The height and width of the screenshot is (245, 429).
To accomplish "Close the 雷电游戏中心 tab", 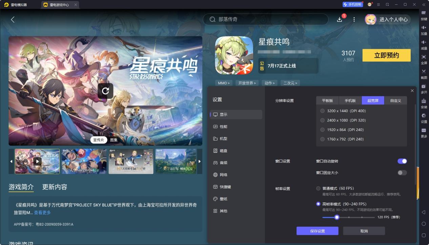I will (75, 5).
